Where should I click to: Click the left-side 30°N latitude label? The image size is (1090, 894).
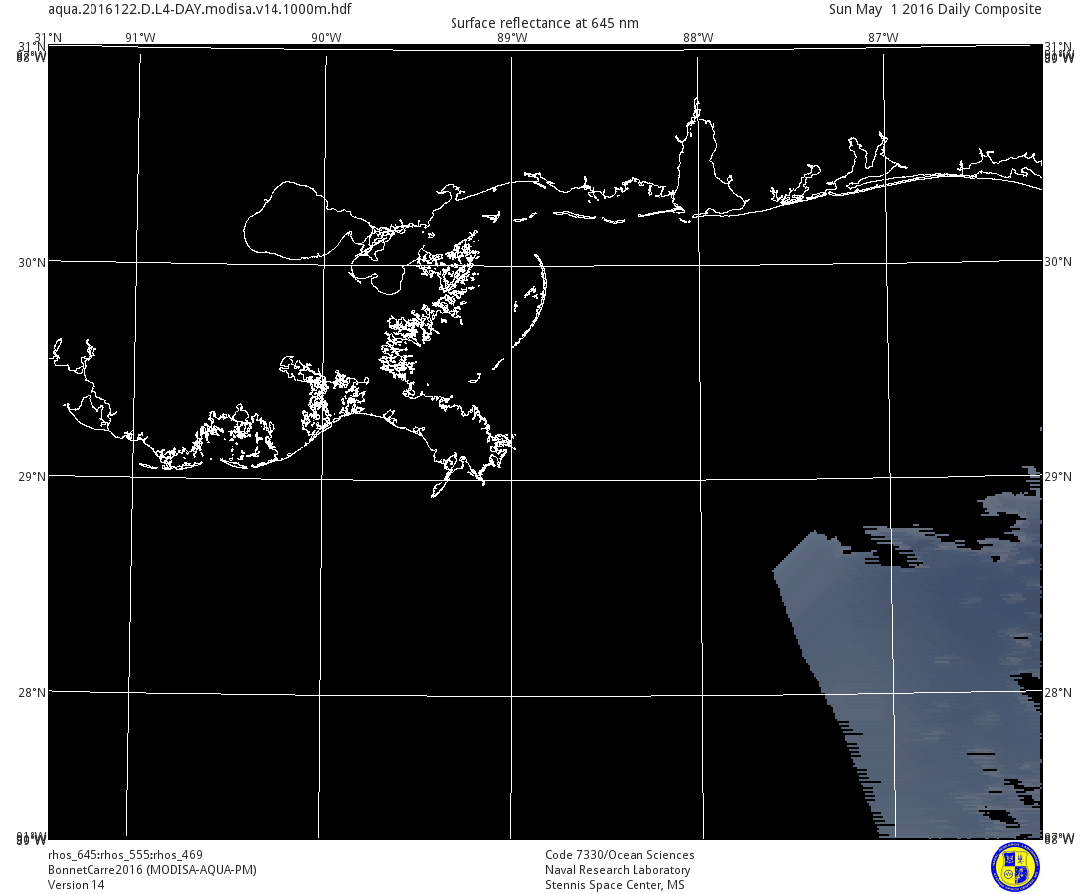[x=32, y=262]
